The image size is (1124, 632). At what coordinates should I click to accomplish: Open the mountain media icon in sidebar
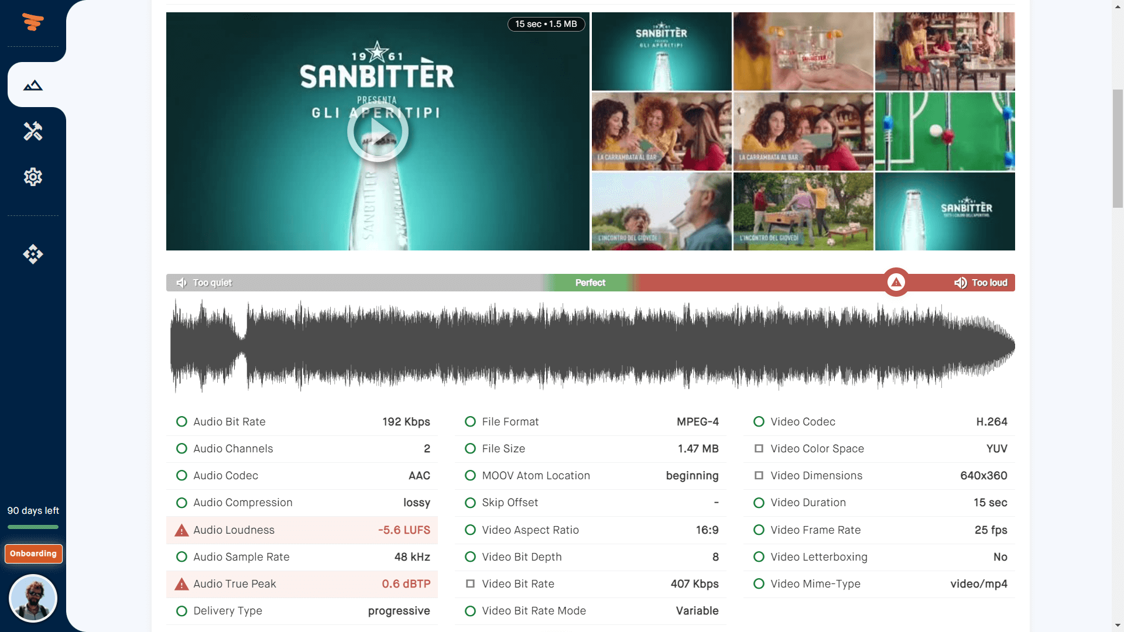click(33, 85)
